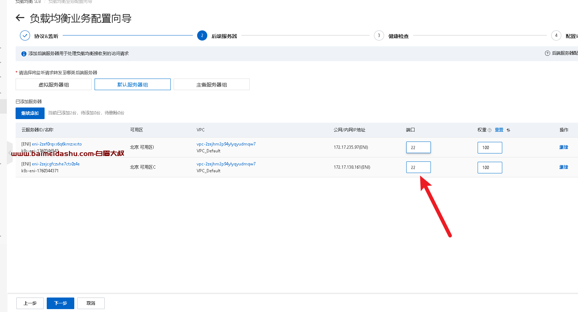Click the weight field of the second server
This screenshot has width=578, height=312.
pos(490,168)
